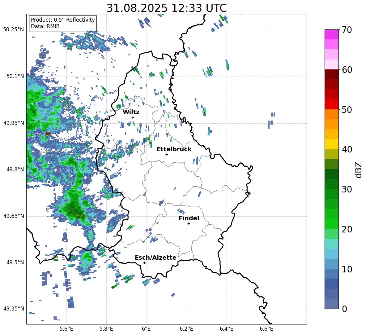
Task: Click the colorbar tick label 0
Action: pyautogui.click(x=344, y=309)
